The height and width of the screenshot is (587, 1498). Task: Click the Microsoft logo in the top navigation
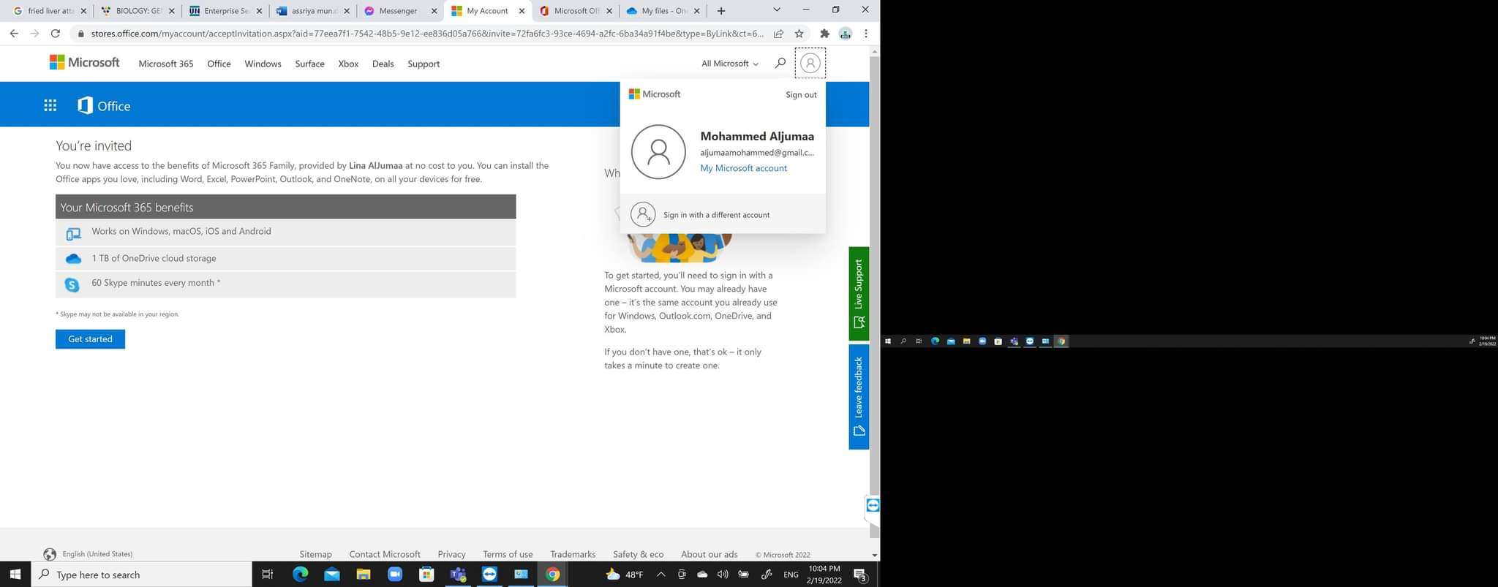pyautogui.click(x=85, y=63)
